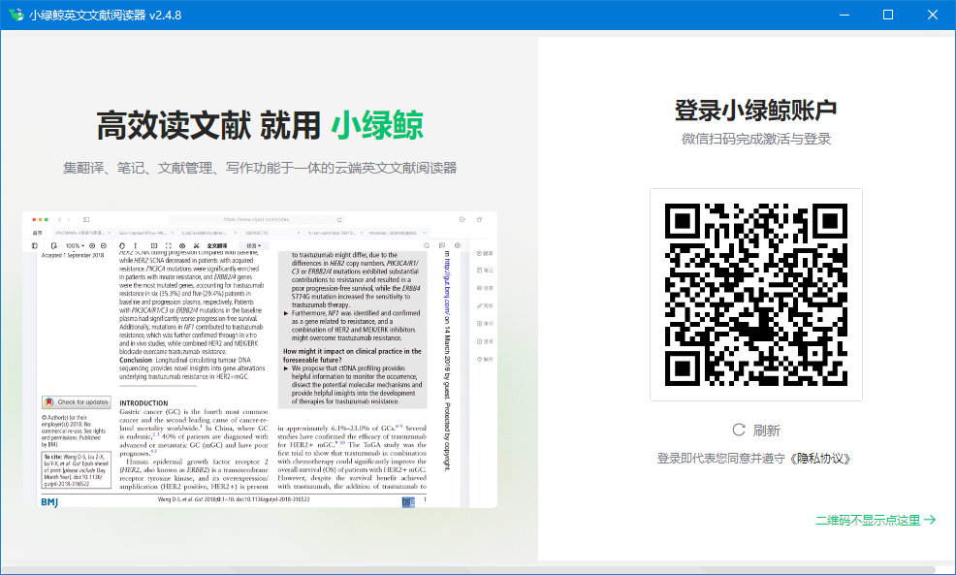Click the 二维码不显示点这里 link
The height and width of the screenshot is (575, 956).
[x=867, y=521]
